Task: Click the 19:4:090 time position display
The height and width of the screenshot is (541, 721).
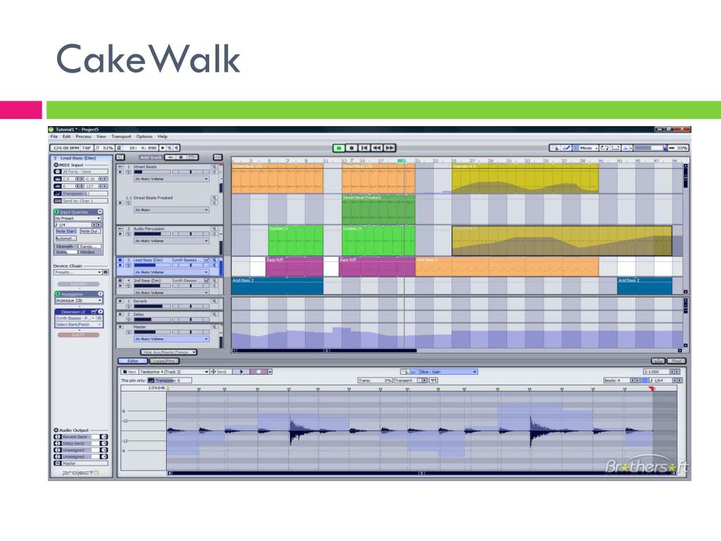Action: [x=142, y=148]
